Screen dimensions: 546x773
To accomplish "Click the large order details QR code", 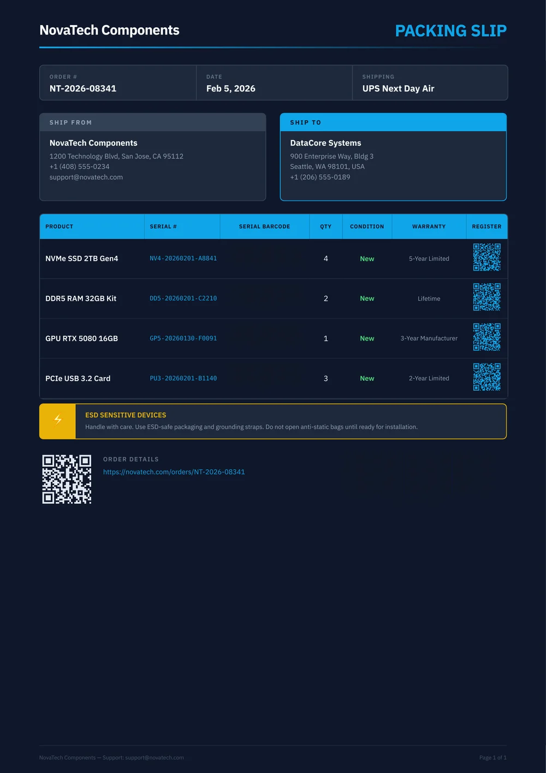I will pyautogui.click(x=67, y=479).
